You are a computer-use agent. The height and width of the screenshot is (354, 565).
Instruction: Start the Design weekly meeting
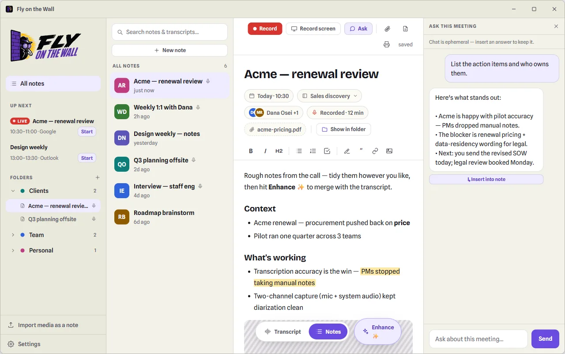point(87,158)
